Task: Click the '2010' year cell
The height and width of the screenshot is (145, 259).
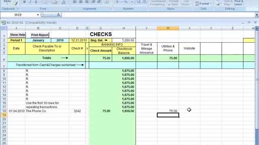Action: click(x=60, y=40)
